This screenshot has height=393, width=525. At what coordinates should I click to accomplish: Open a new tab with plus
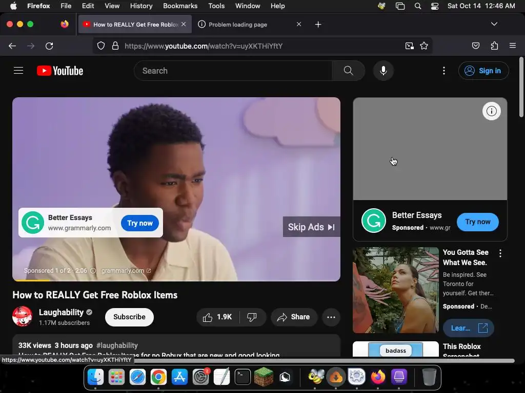(318, 25)
